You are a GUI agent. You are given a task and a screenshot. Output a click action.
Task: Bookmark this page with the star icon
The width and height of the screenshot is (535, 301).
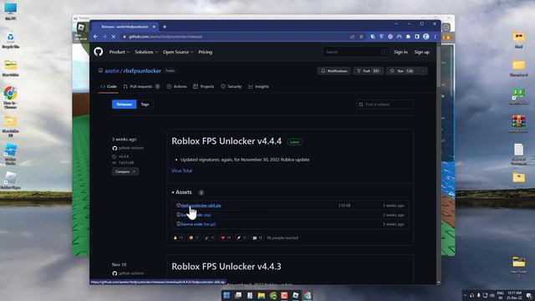[x=361, y=37]
